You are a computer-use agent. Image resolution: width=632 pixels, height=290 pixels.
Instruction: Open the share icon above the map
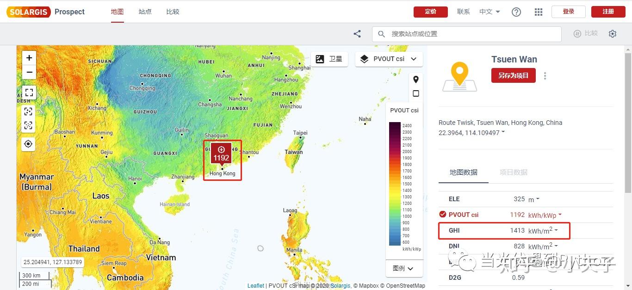click(357, 33)
